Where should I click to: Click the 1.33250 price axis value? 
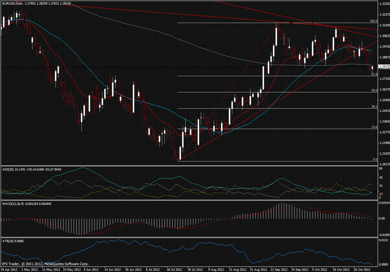(x=384, y=4)
